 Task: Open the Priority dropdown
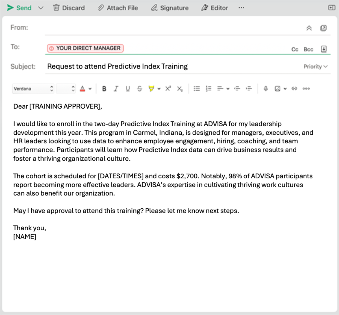[x=316, y=67]
